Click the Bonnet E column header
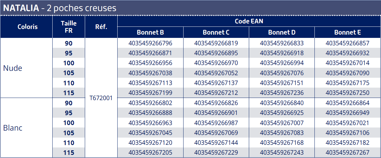The image size is (381, 158). coord(348,32)
